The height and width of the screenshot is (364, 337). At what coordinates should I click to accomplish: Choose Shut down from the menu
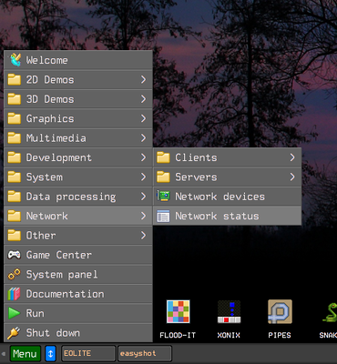coord(78,332)
